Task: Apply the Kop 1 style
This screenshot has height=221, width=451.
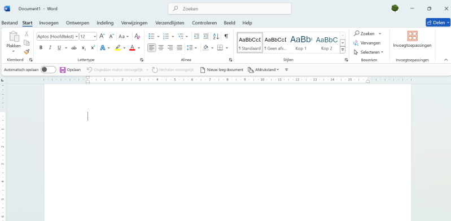Action: pos(301,42)
